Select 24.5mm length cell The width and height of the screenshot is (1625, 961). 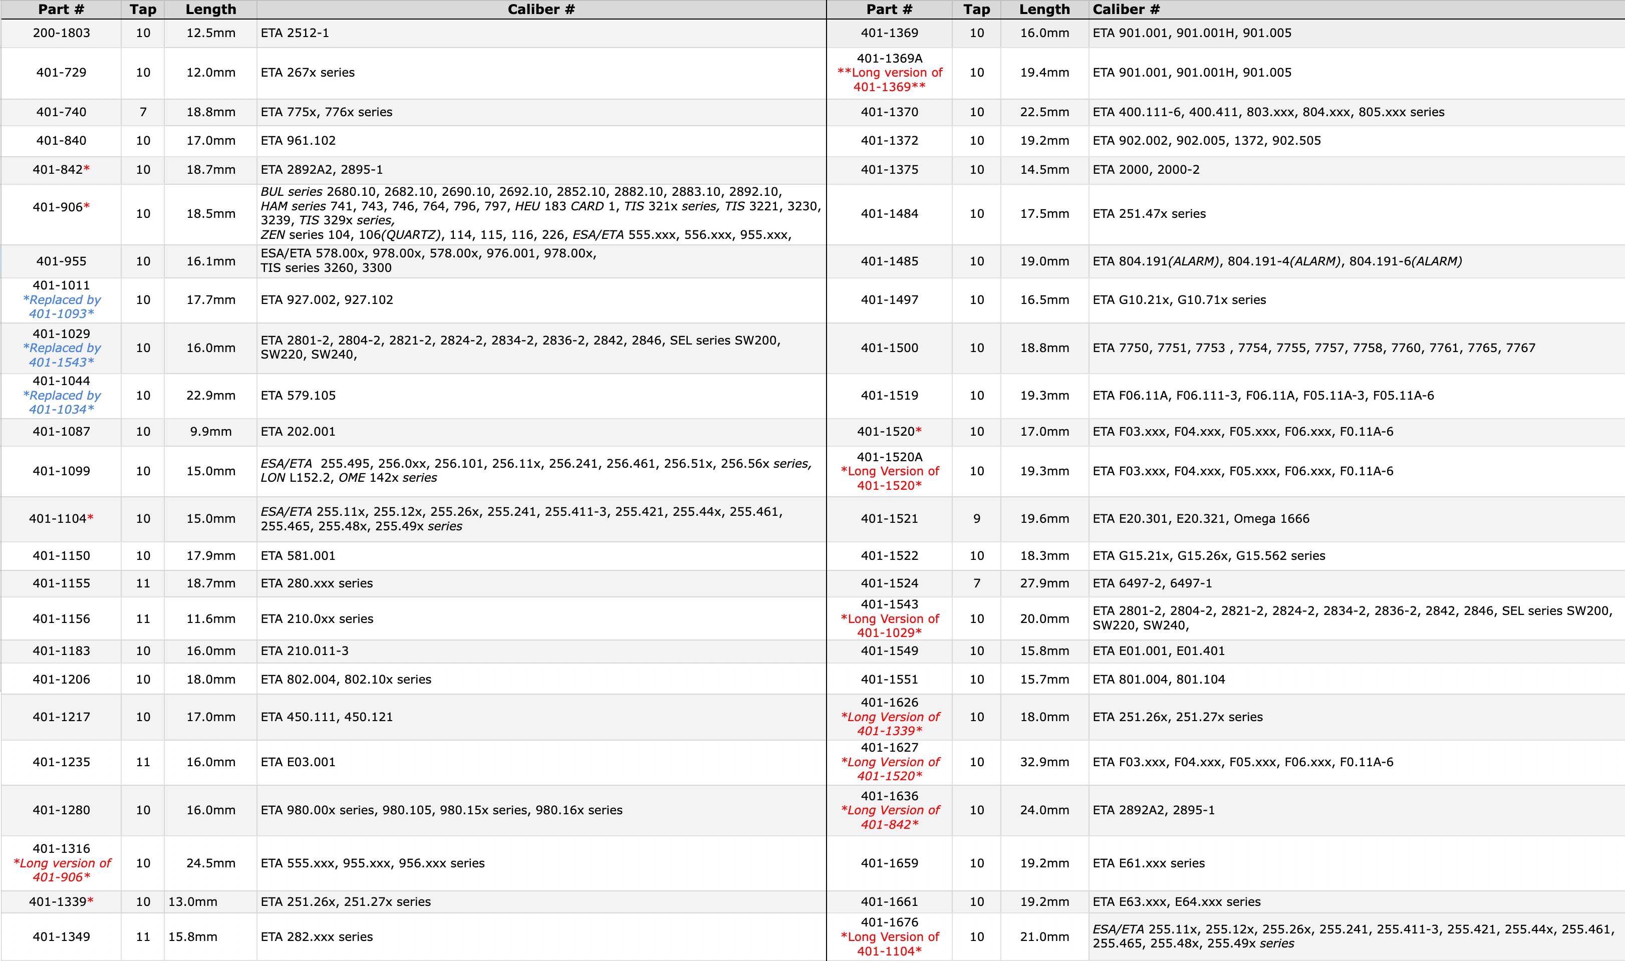click(211, 863)
